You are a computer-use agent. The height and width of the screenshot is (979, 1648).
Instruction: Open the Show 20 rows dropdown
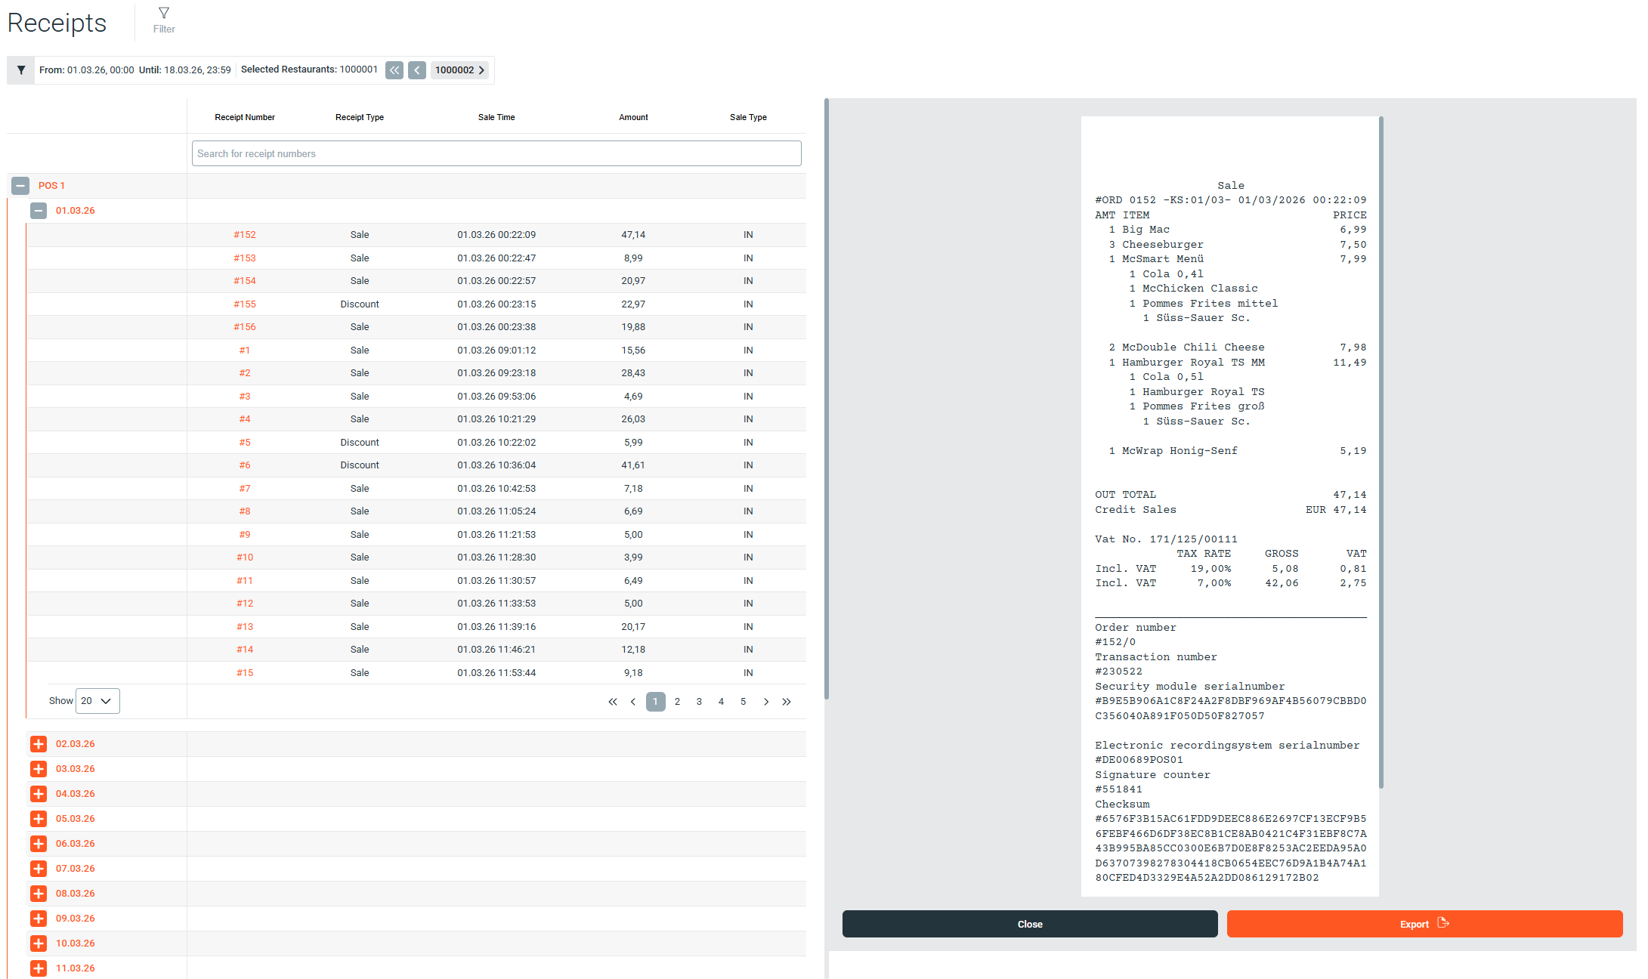tap(97, 701)
